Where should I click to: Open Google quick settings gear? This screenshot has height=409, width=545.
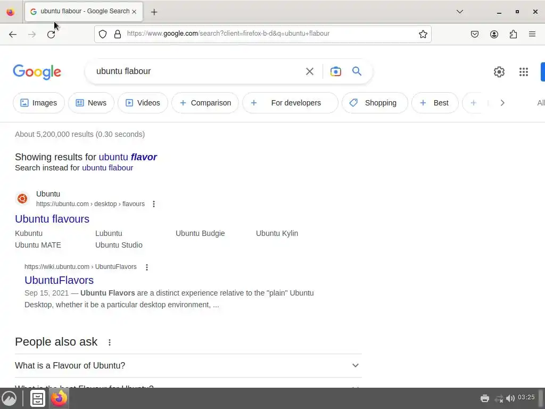point(499,72)
